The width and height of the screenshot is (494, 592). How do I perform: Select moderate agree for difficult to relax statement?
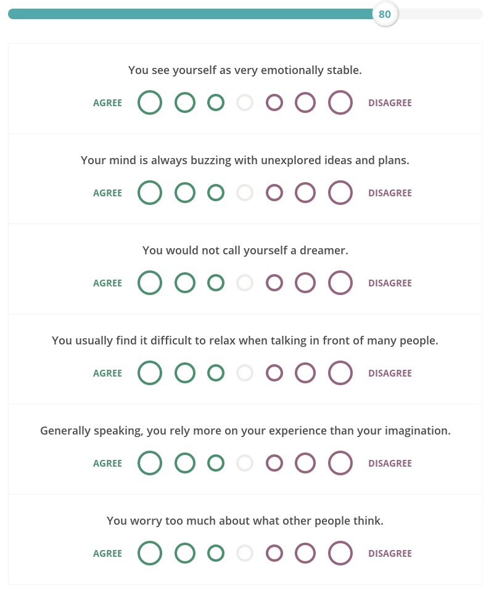click(x=185, y=373)
